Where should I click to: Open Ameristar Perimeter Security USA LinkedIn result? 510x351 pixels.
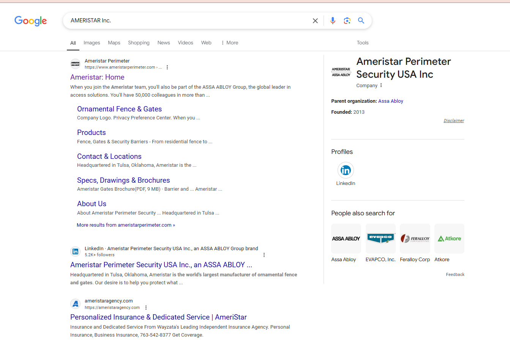(161, 265)
